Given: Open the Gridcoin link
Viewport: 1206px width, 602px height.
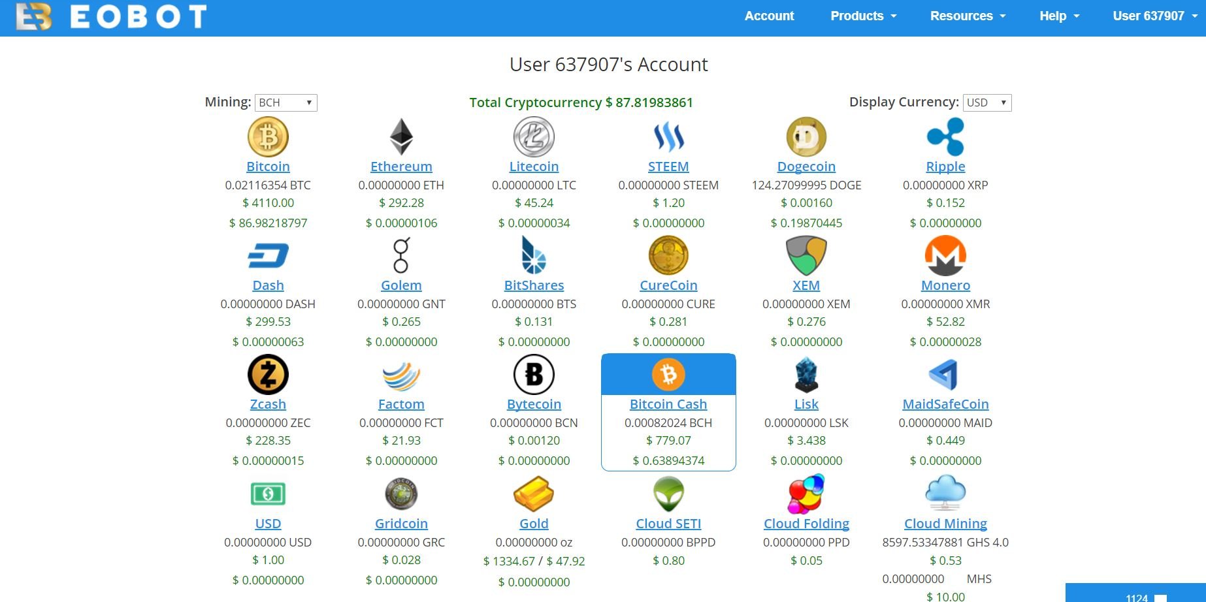Looking at the screenshot, I should click(x=401, y=524).
